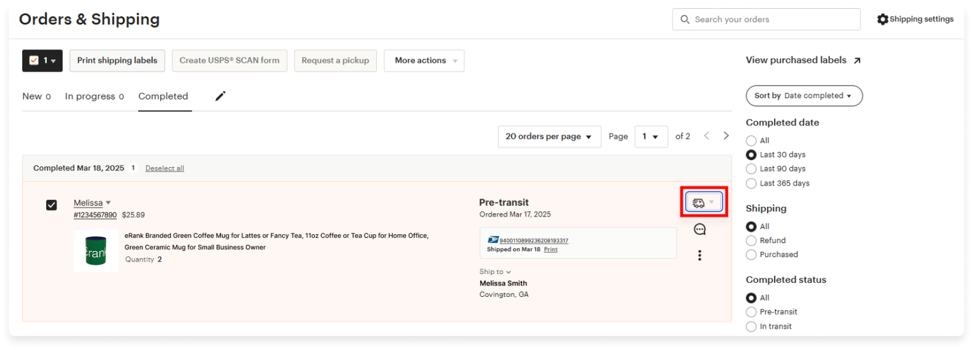Open the three-dot order options menu
Screen dimensions: 973x350
700,255
